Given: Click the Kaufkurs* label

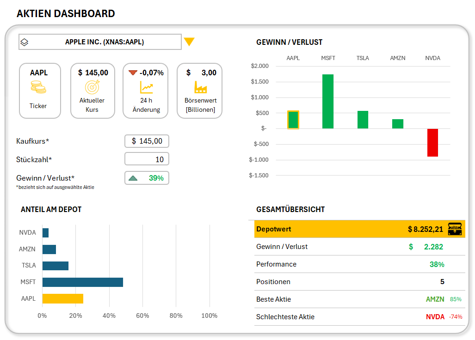Looking at the screenshot, I should coord(32,141).
